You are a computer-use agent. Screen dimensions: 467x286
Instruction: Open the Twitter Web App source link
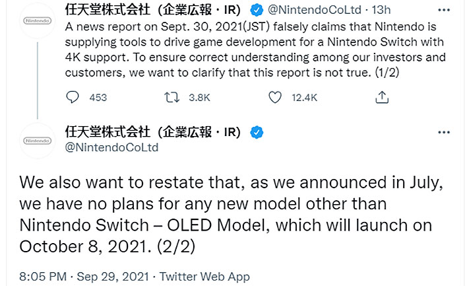[204, 277]
